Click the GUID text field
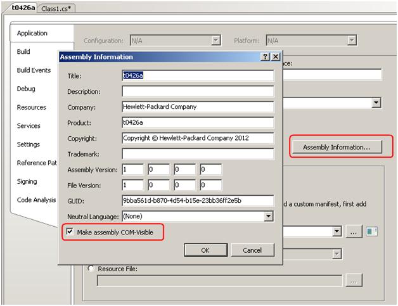Viewport: 398px width, 306px height. pyautogui.click(x=197, y=201)
